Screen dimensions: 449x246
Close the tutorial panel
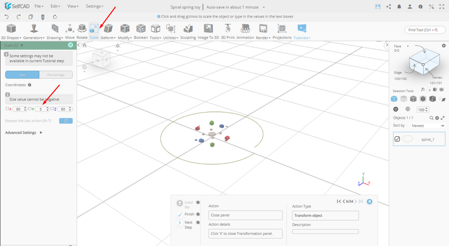(x=370, y=201)
